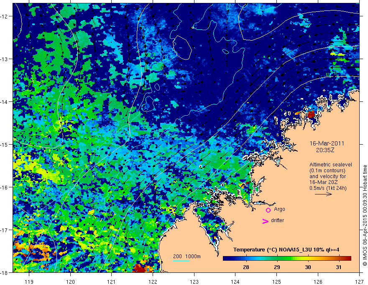Image resolution: width=368 pixels, height=285 pixels.
Task: Click the longitude axis label 126
Action: (318, 282)
